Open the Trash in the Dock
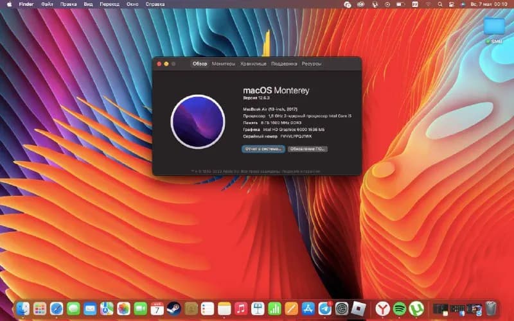The width and height of the screenshot is (514, 321). [x=491, y=309]
